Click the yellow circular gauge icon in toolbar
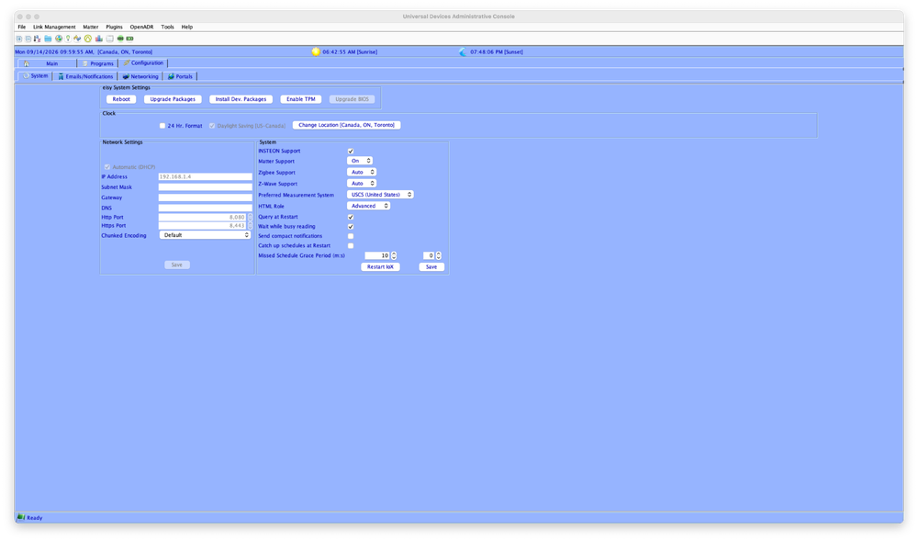918x541 pixels. pyautogui.click(x=88, y=39)
